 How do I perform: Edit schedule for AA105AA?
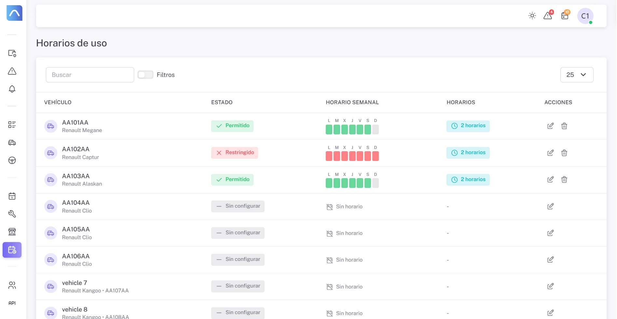(551, 233)
